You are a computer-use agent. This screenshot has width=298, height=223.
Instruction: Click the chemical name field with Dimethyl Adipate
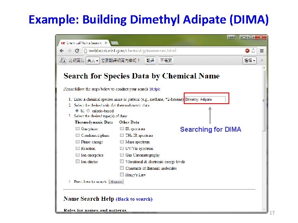205,100
